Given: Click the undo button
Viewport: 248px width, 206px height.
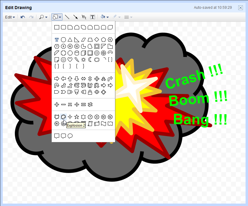Looking at the screenshot, I should coord(23,17).
